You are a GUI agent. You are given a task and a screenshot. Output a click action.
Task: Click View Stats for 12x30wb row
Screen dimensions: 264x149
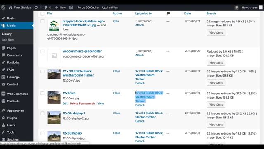tap(216, 105)
